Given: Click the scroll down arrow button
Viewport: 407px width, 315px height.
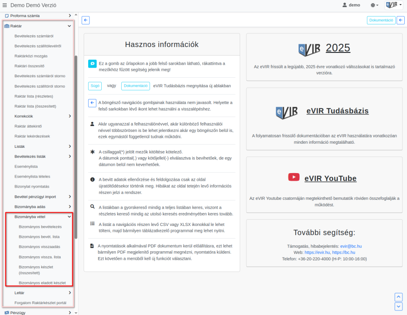Looking at the screenshot, I should click(398, 306).
